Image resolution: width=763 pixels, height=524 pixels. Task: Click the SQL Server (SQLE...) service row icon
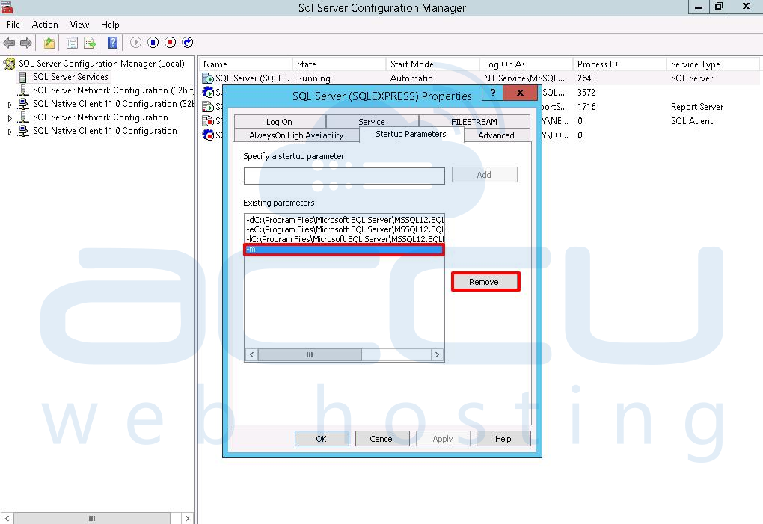(x=208, y=78)
